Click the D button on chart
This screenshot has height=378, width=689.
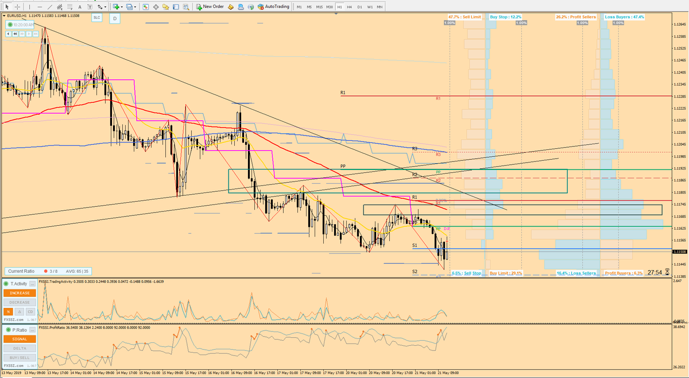coord(115,19)
